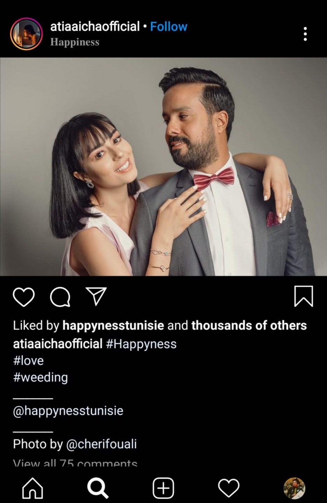Open the @cherifouali photographer mention
This screenshot has width=327, height=503.
102,444
